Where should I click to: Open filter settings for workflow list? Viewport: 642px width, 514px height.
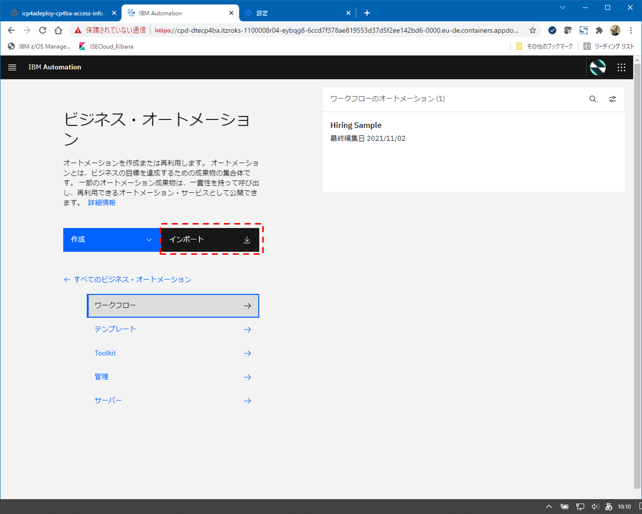(613, 99)
